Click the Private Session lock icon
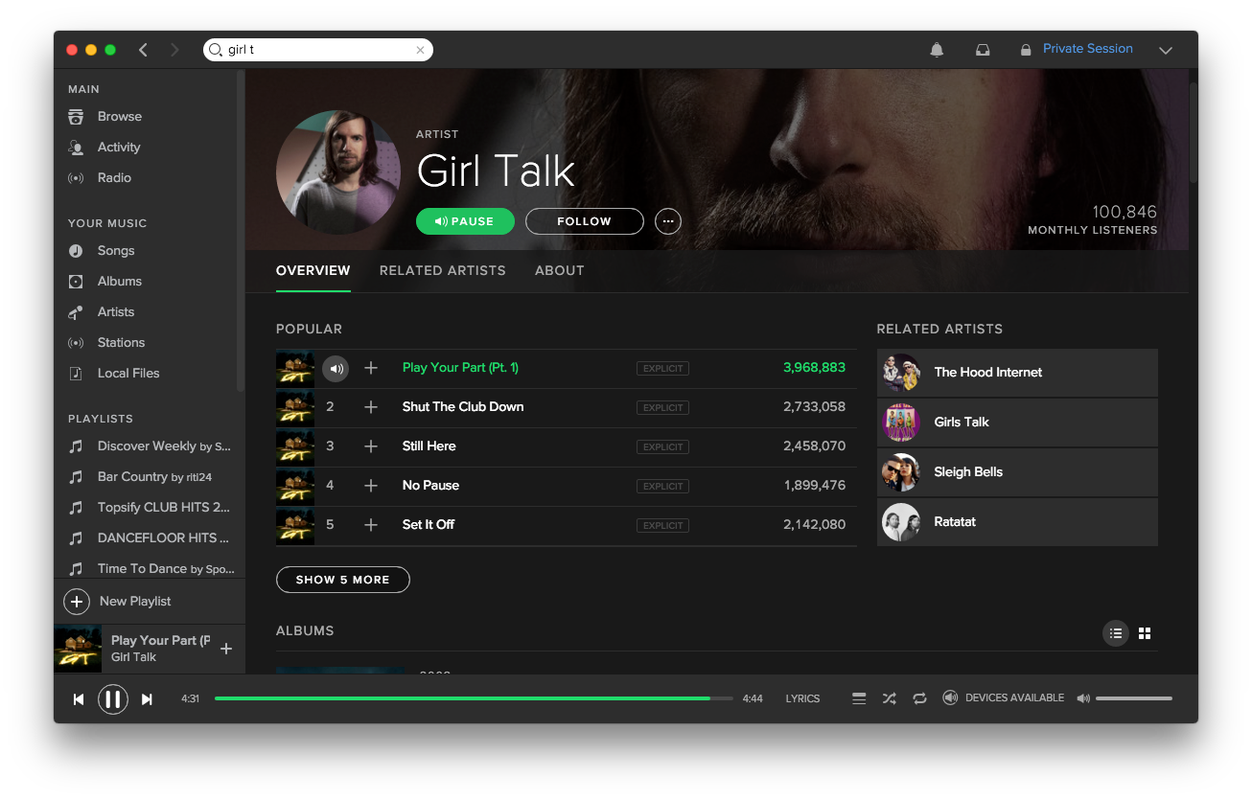 click(1026, 50)
